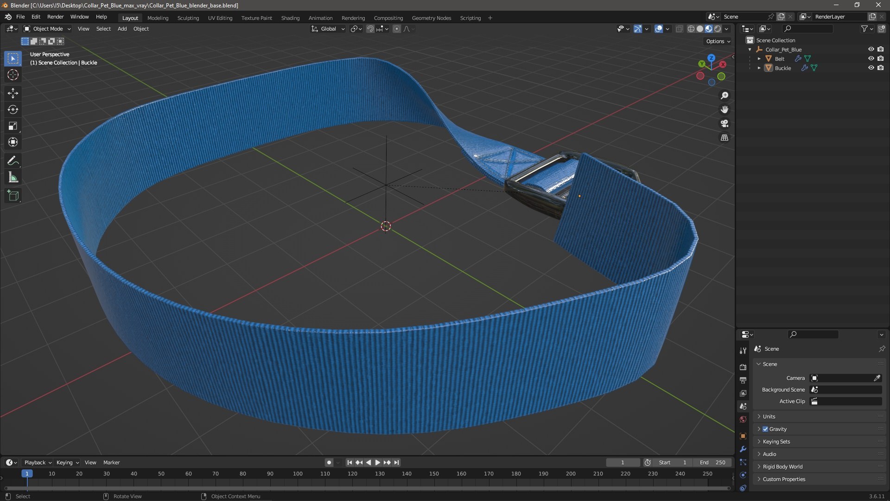Open the Object properties tab

743,436
